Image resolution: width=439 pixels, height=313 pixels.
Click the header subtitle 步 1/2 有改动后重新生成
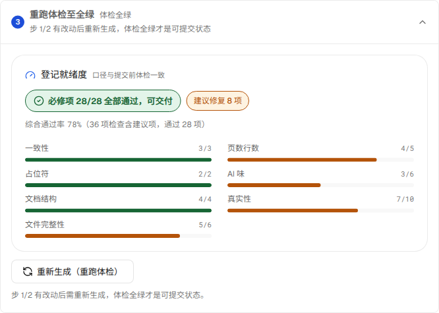[121, 29]
